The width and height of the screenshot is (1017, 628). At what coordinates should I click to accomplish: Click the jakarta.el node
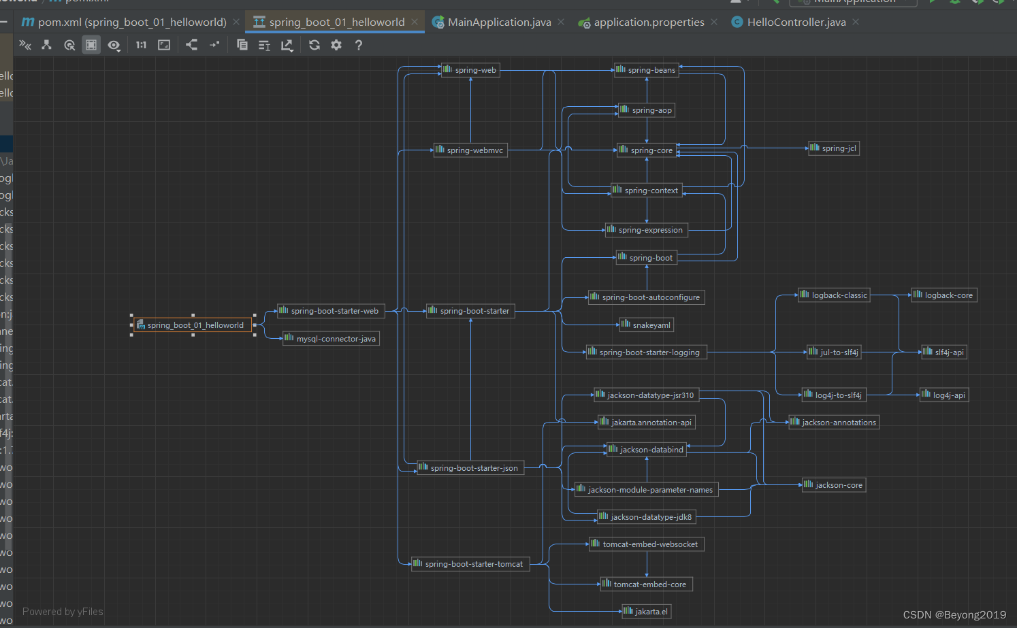coord(647,612)
